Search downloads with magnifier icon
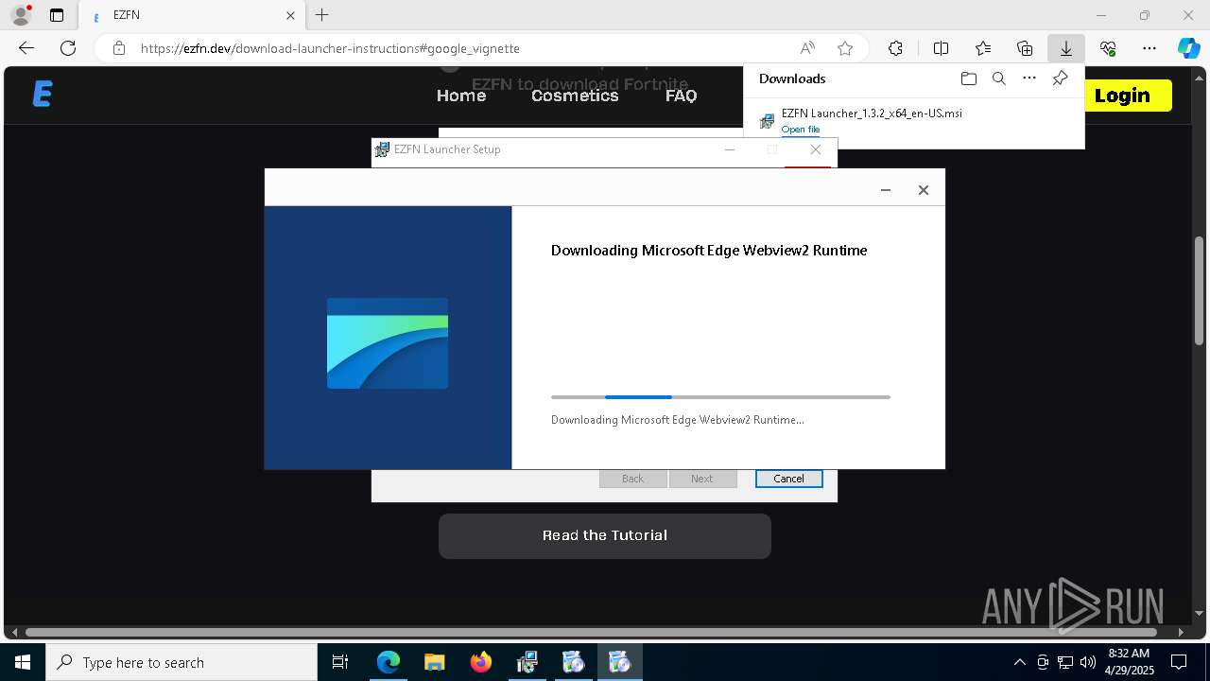 [x=999, y=79]
